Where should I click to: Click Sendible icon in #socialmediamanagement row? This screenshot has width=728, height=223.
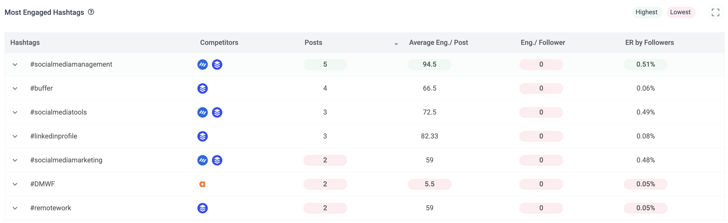coord(203,65)
